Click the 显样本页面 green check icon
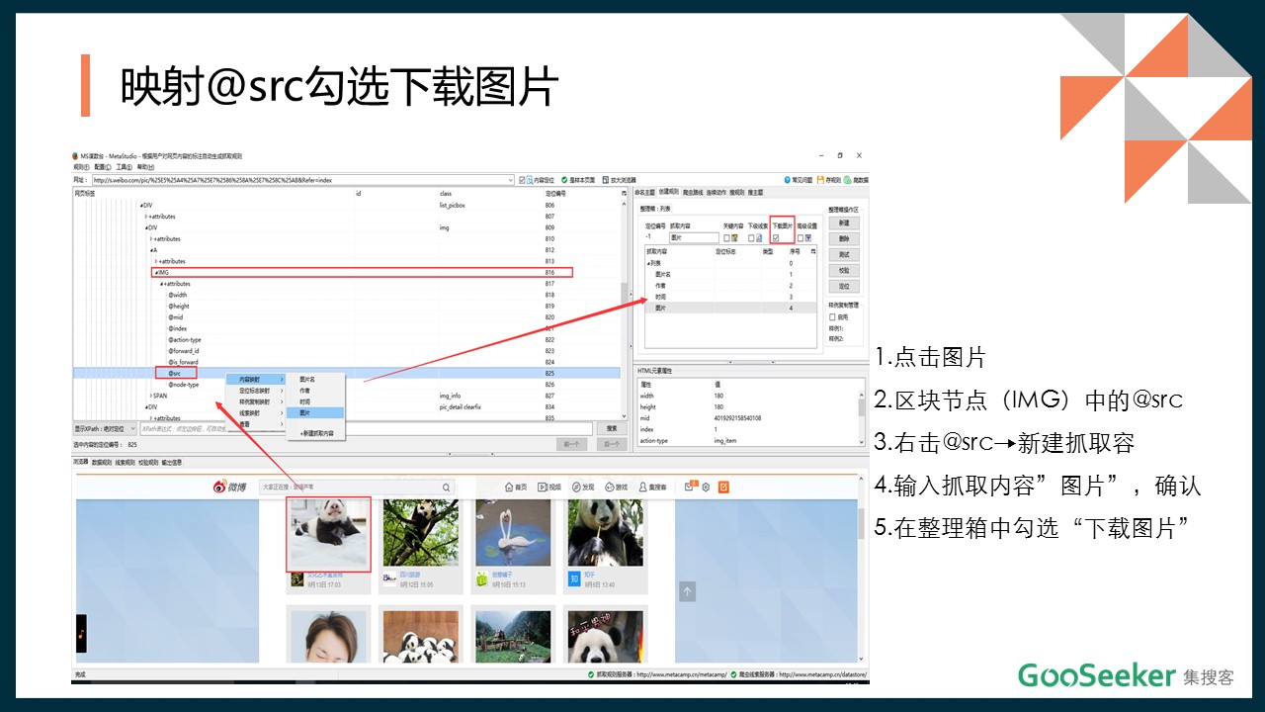The image size is (1265, 712). pyautogui.click(x=563, y=180)
